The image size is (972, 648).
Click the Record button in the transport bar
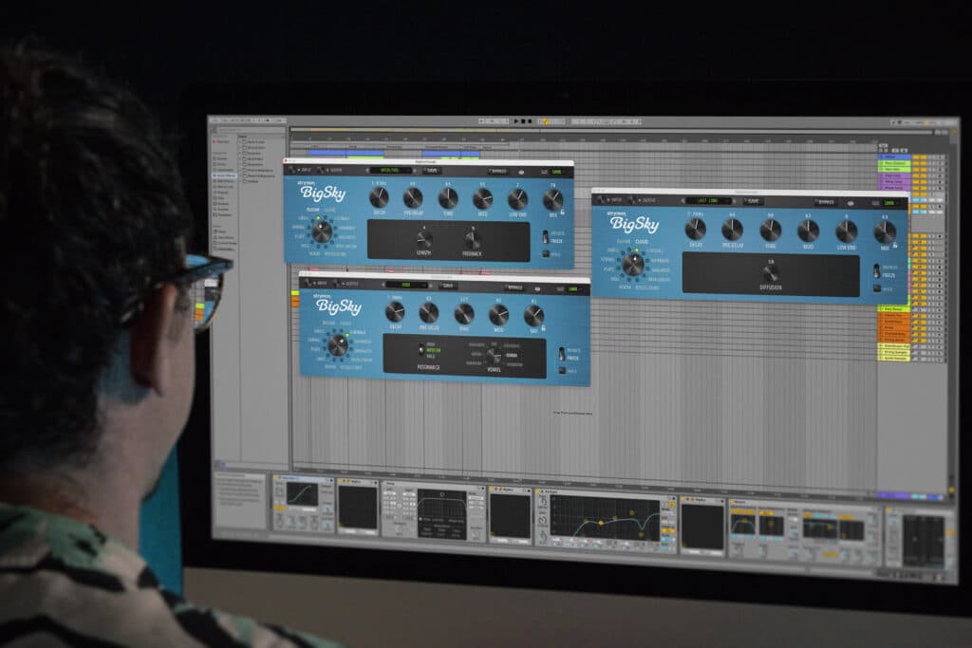click(530, 121)
